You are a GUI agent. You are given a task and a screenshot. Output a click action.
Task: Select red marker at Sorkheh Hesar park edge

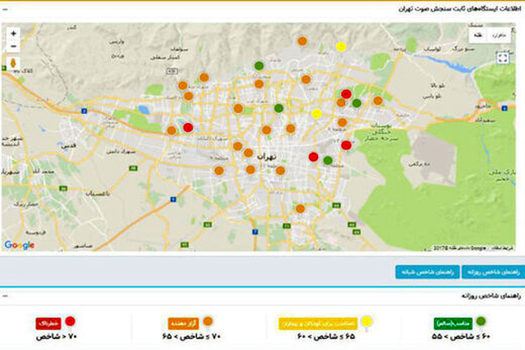coord(346,145)
